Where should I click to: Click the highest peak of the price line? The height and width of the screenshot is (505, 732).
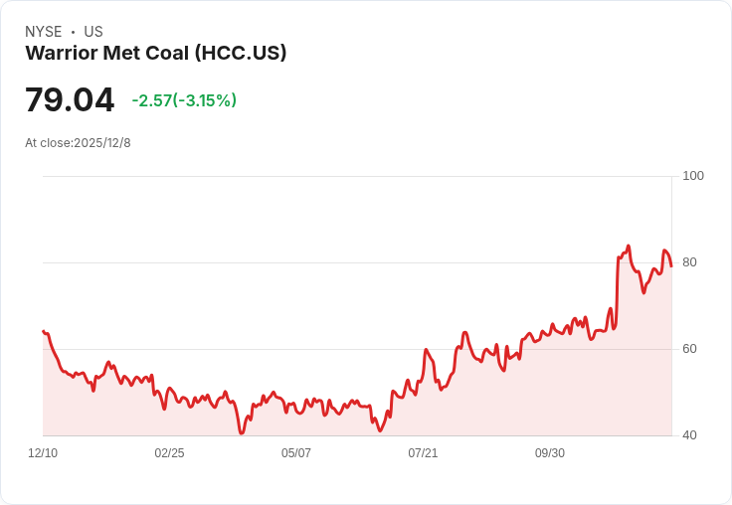click(x=629, y=246)
